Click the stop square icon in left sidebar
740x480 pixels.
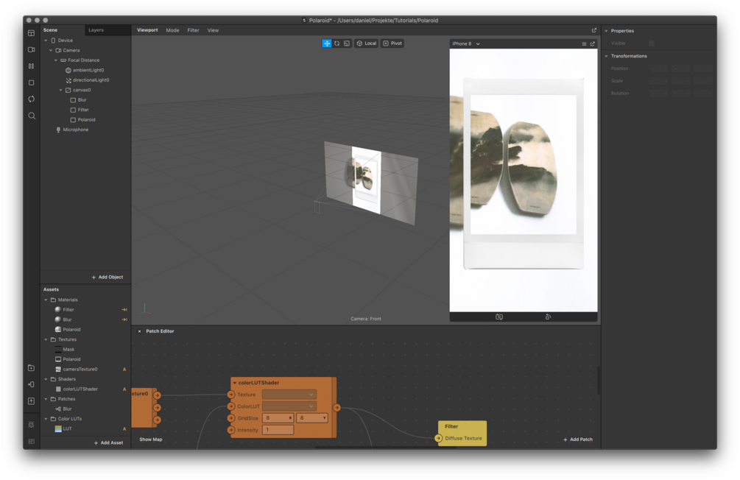click(x=31, y=82)
